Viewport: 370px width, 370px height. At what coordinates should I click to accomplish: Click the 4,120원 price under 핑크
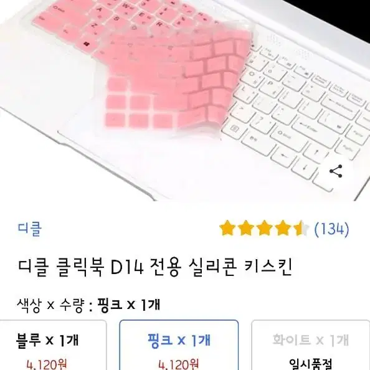tap(179, 364)
